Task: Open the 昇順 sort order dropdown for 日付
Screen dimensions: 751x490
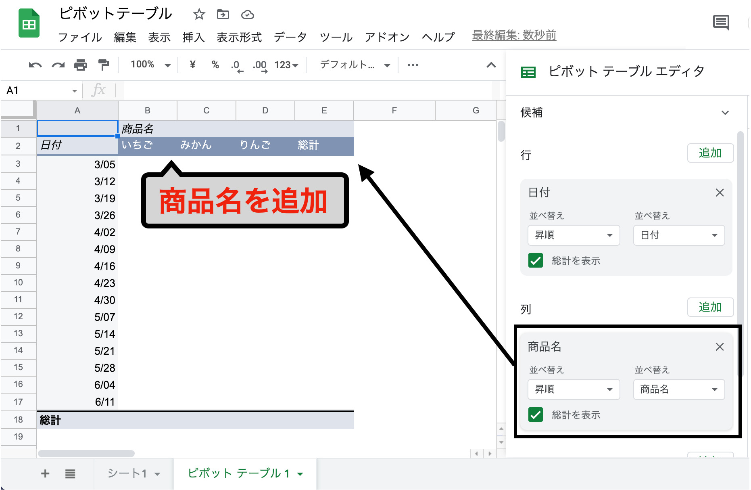Action: (573, 235)
